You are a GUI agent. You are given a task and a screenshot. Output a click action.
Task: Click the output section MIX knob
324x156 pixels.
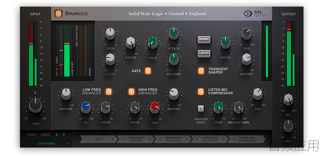click(x=288, y=99)
